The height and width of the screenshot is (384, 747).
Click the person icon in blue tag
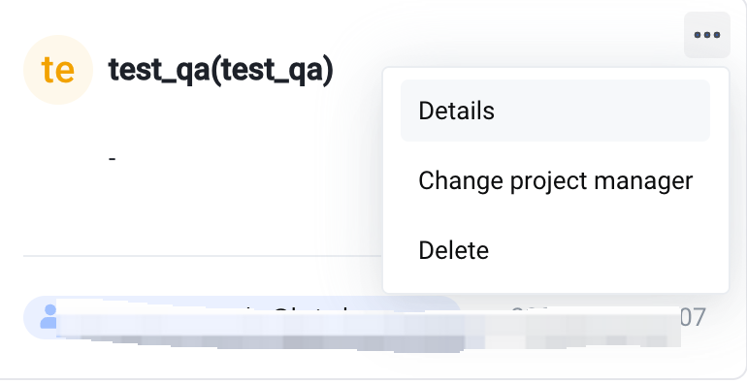click(49, 317)
